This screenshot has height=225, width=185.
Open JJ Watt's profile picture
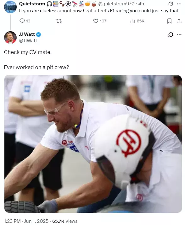tap(10, 38)
